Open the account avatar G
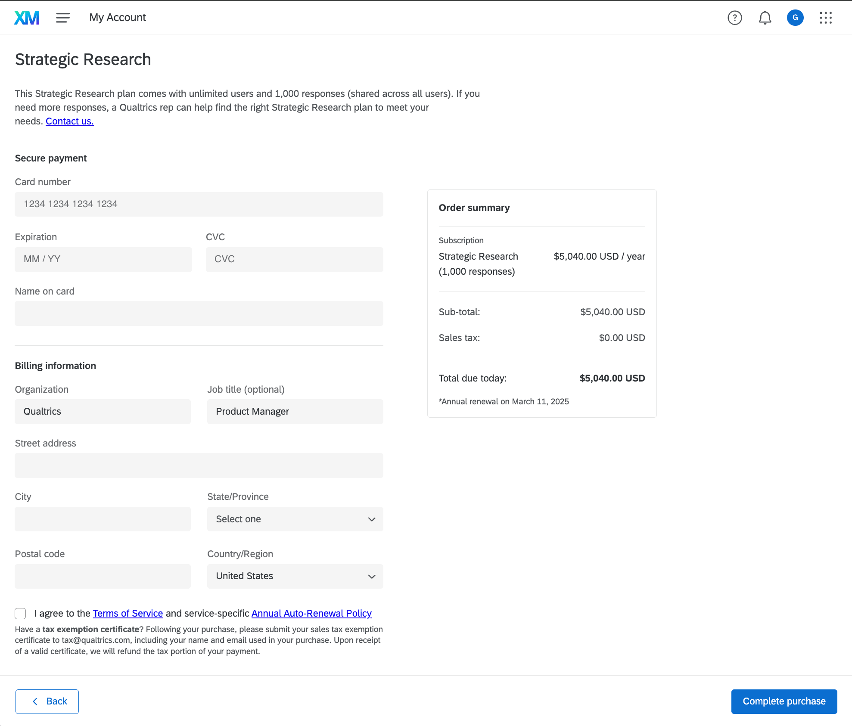 (x=795, y=18)
